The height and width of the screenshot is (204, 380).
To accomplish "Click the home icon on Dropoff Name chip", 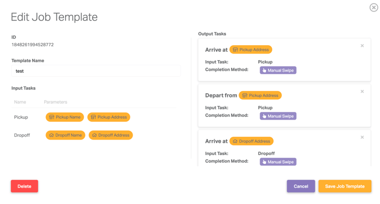I will (51, 135).
